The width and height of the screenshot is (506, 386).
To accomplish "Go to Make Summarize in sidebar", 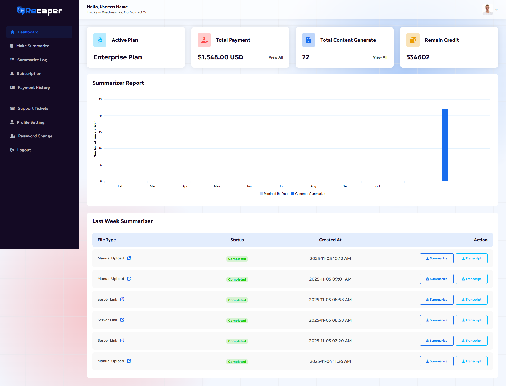I will pos(33,46).
